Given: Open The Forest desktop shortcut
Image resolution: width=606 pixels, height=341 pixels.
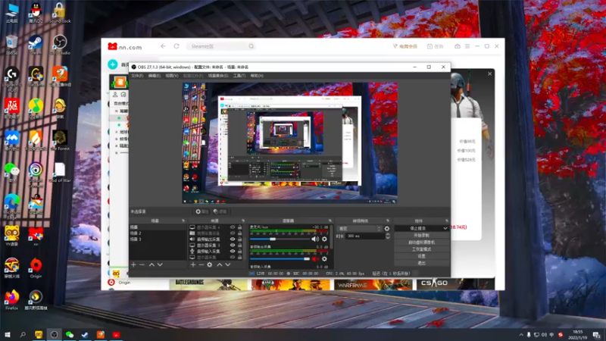Looking at the screenshot, I should pyautogui.click(x=60, y=140).
